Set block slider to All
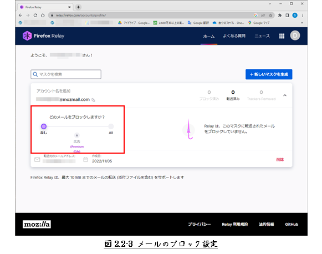 111,126
